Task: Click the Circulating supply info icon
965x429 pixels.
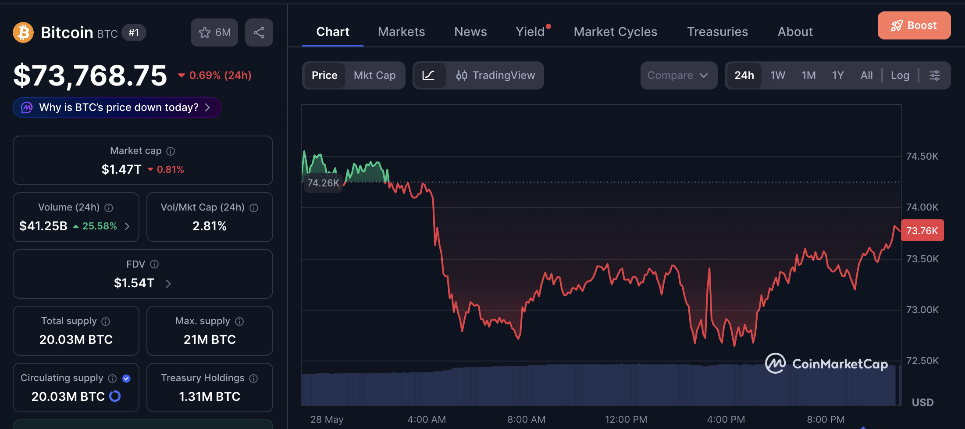Action: tap(112, 379)
